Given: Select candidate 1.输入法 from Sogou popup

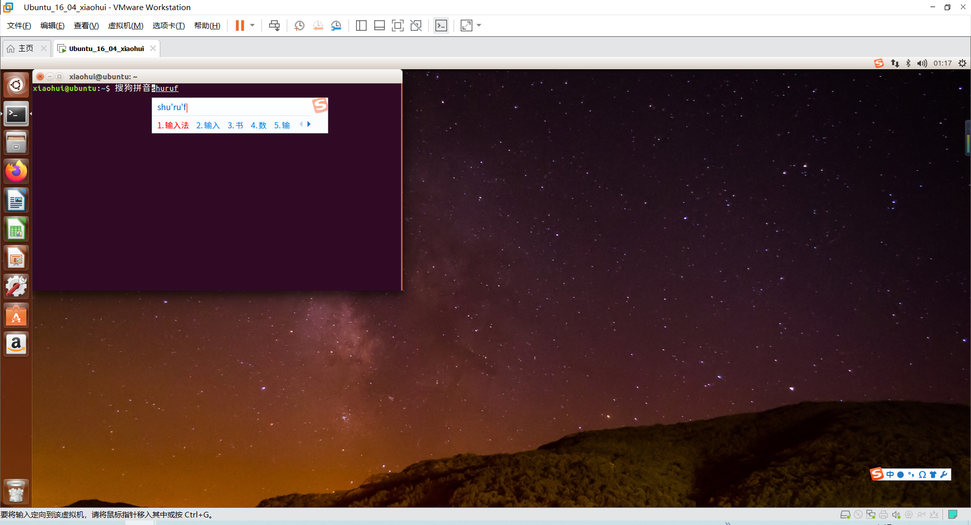Looking at the screenshot, I should point(172,125).
